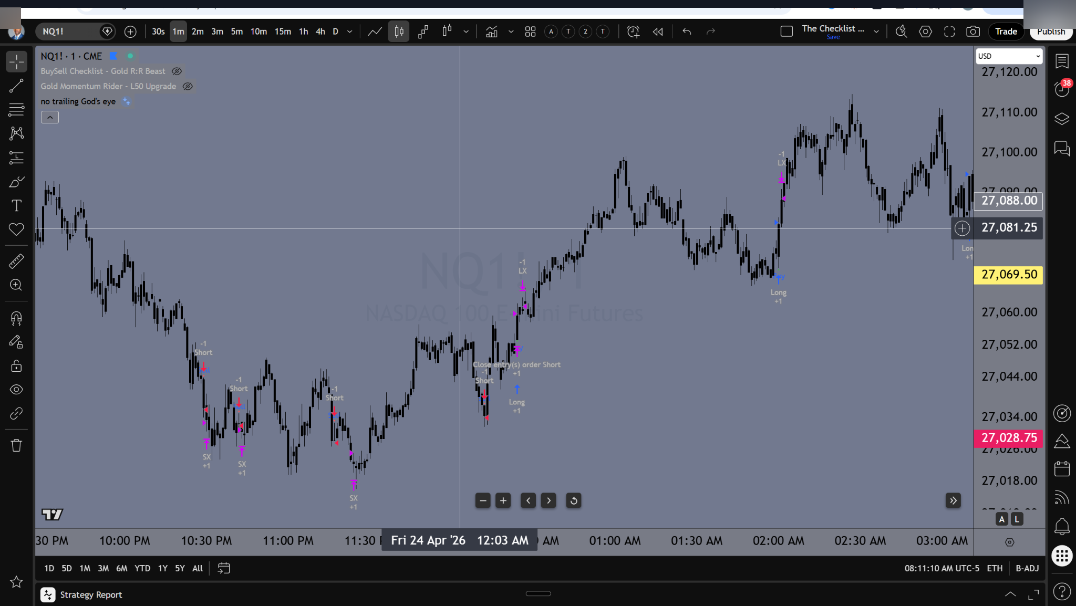The image size is (1076, 606).
Task: Open the Alerts clock icon in the toolbar
Action: click(633, 32)
